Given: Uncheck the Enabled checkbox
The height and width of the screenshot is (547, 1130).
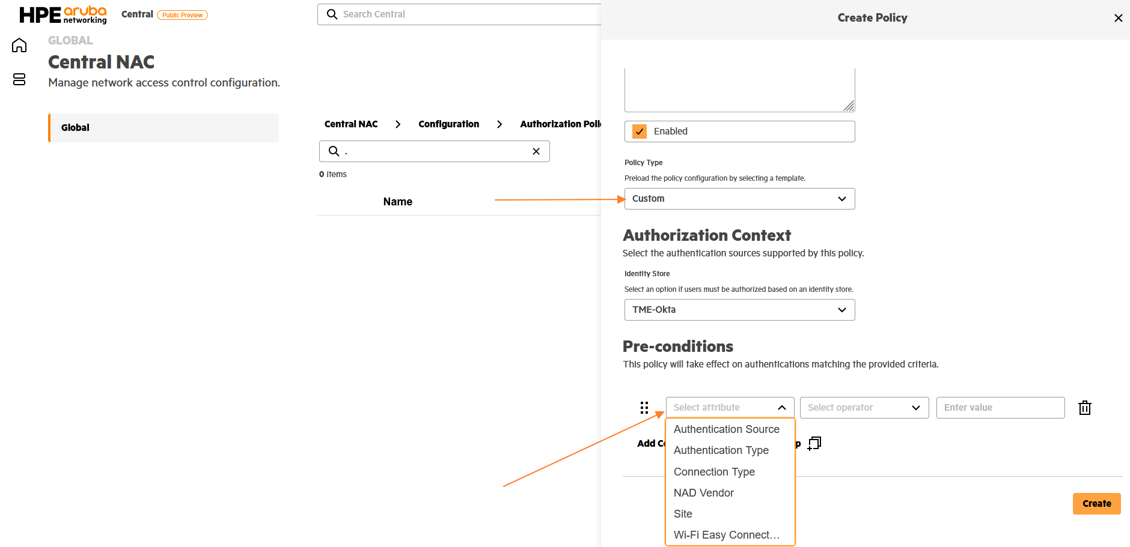Looking at the screenshot, I should click(x=640, y=131).
